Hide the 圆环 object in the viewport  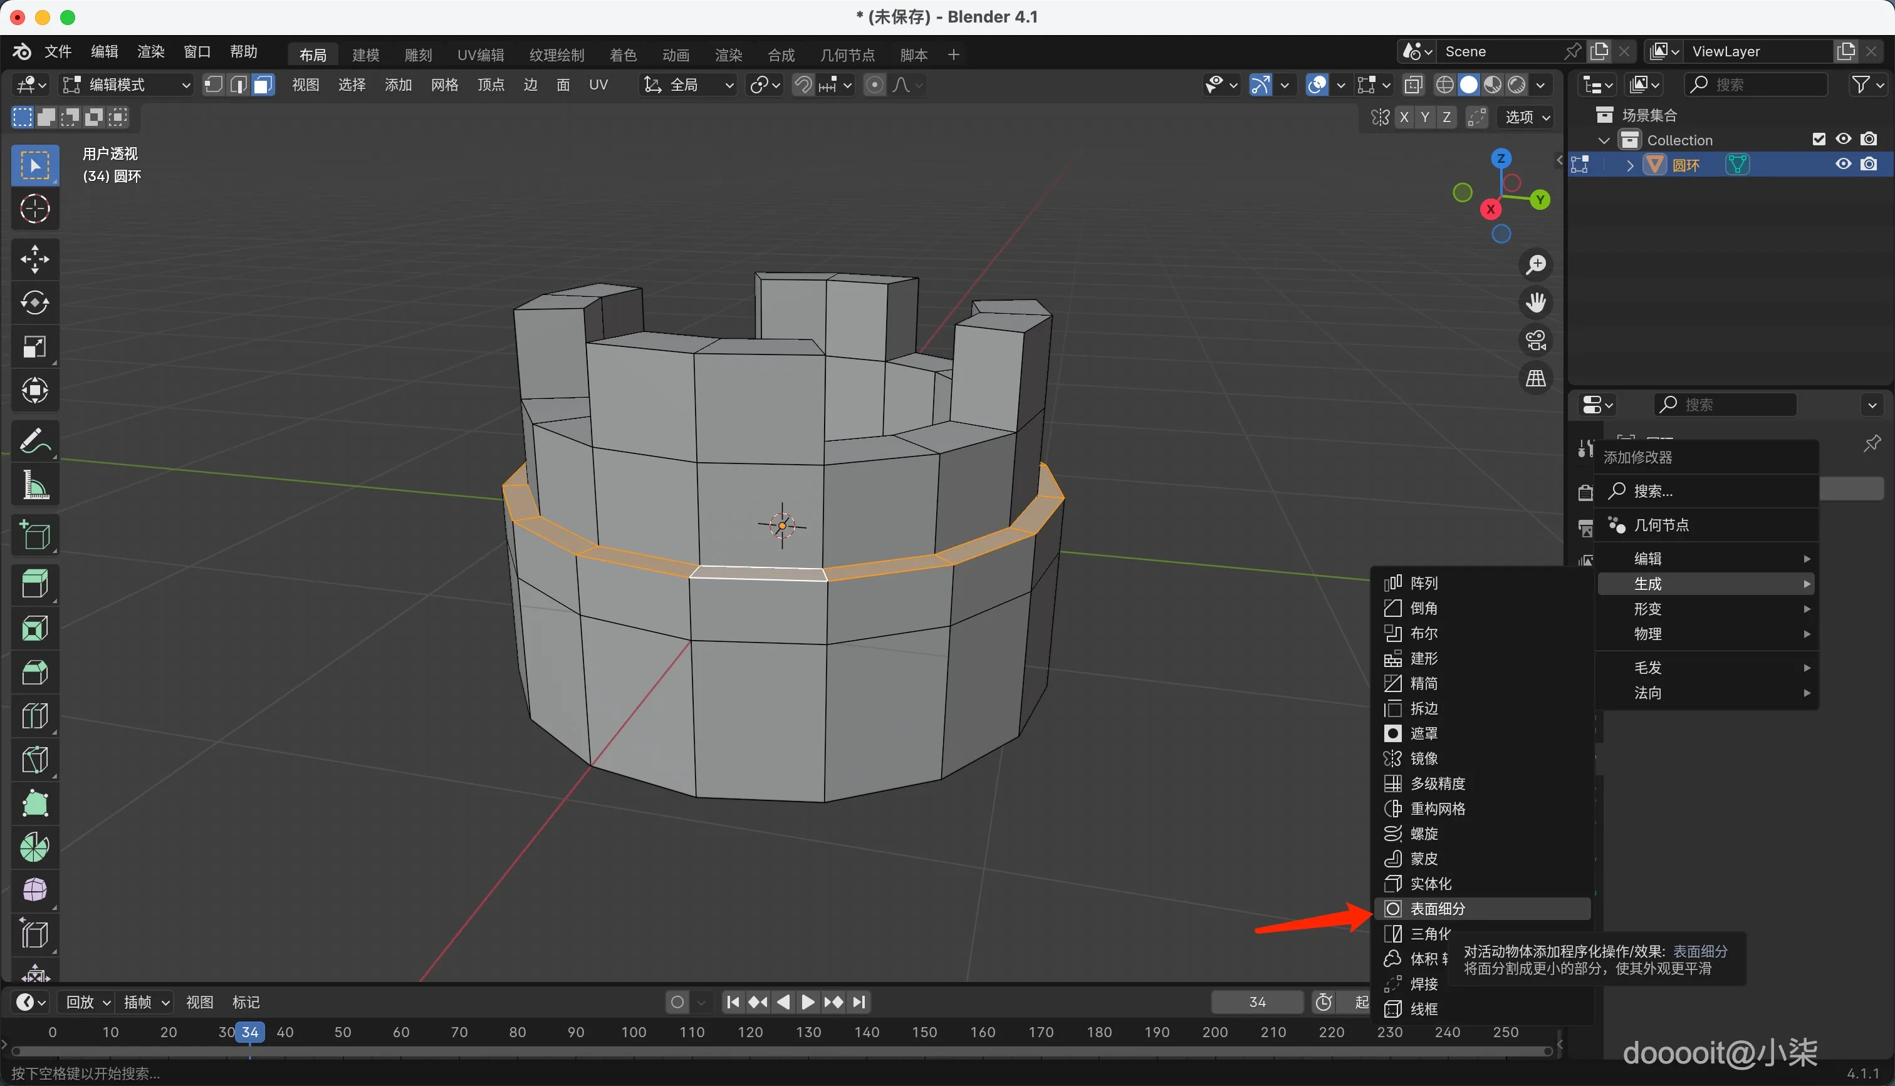(x=1843, y=164)
